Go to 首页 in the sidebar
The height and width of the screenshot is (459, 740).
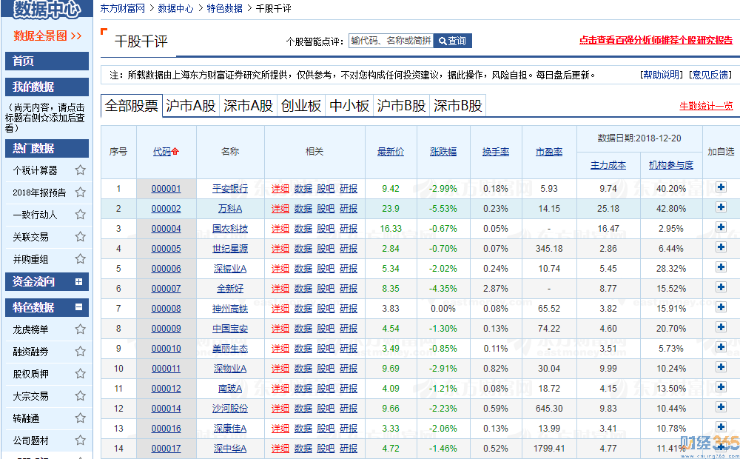[x=47, y=61]
